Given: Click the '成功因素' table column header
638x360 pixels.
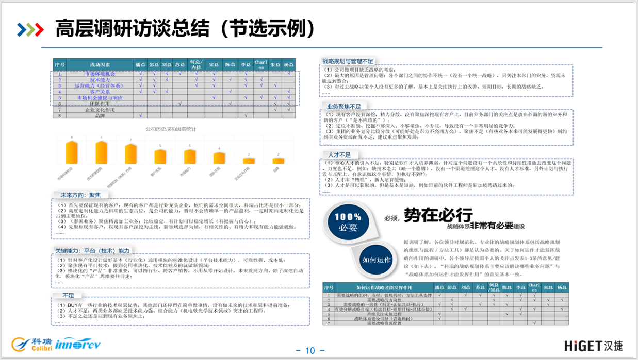Looking at the screenshot, I should coord(100,65).
